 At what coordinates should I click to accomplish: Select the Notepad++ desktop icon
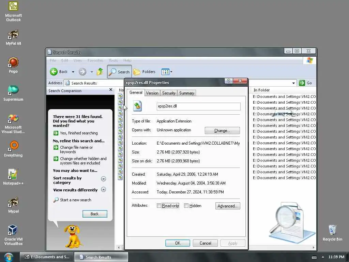click(13, 177)
